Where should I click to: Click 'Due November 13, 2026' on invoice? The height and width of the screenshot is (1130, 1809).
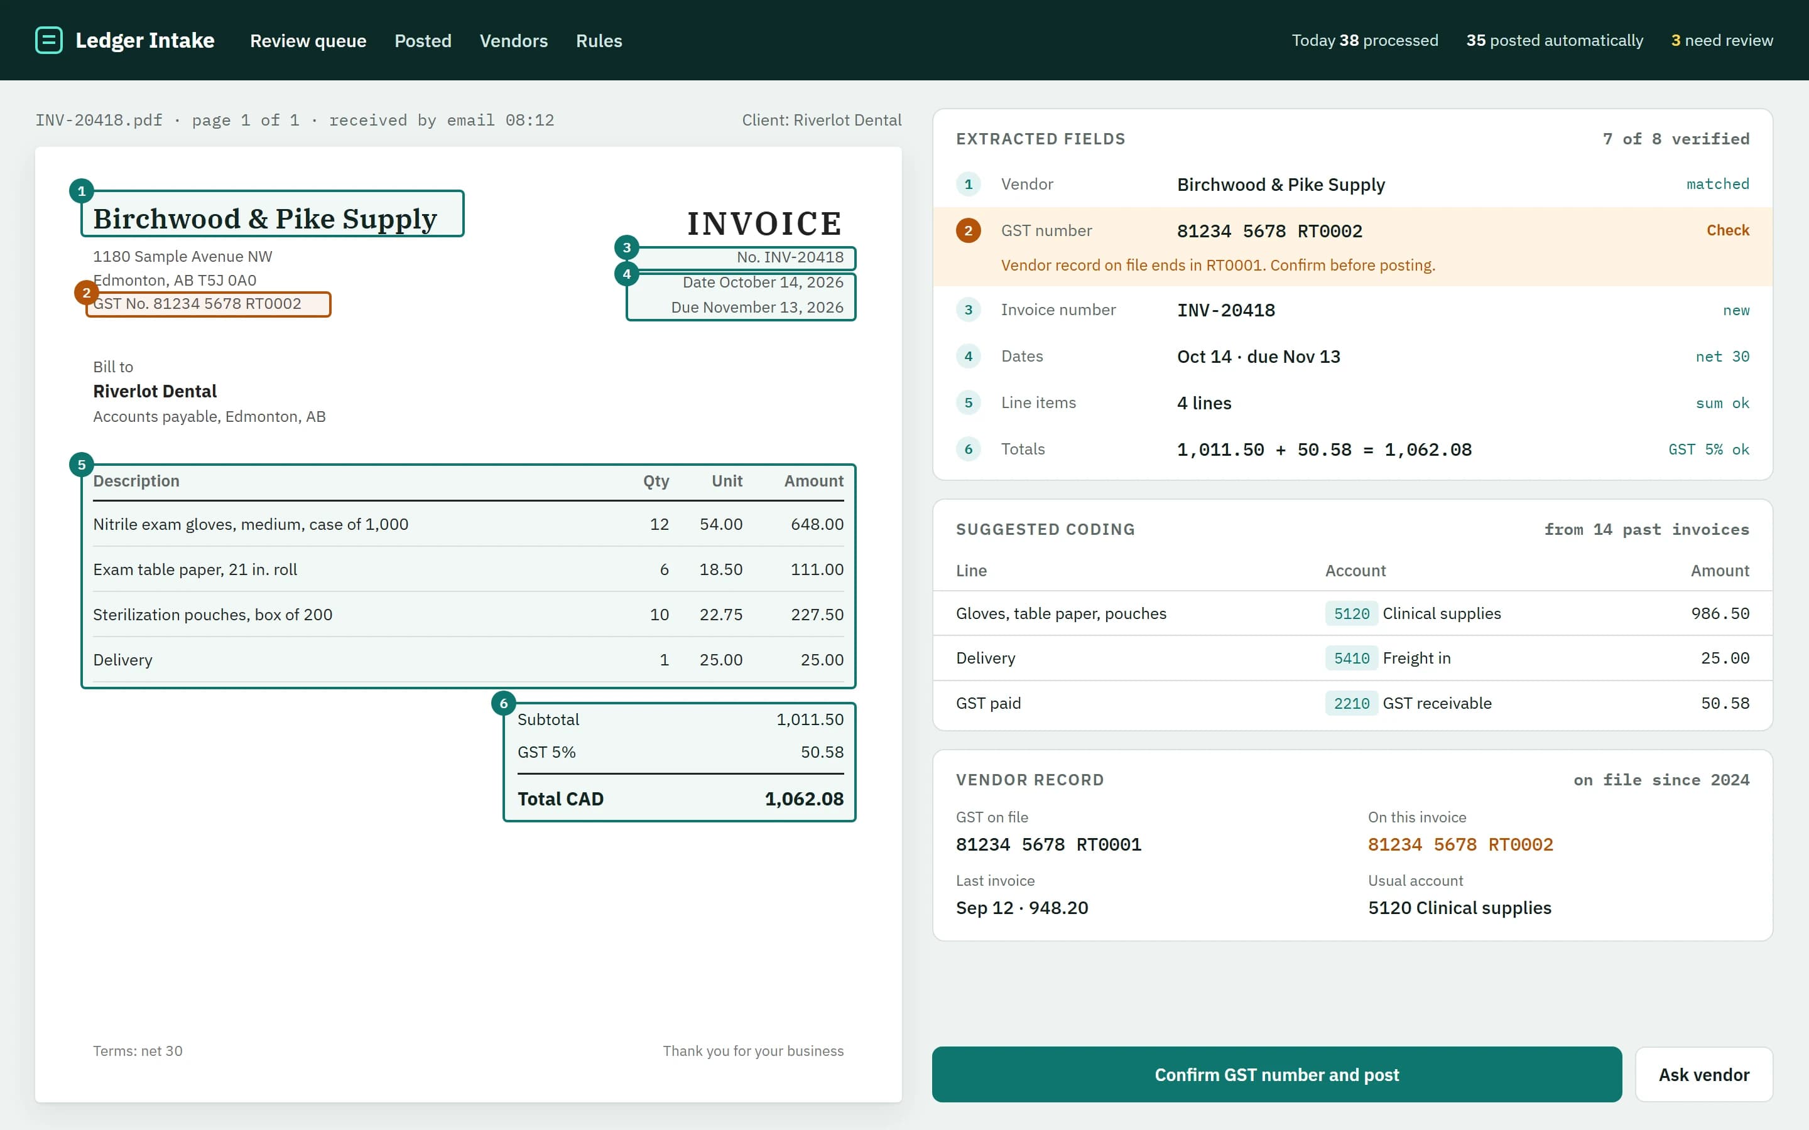click(x=758, y=307)
